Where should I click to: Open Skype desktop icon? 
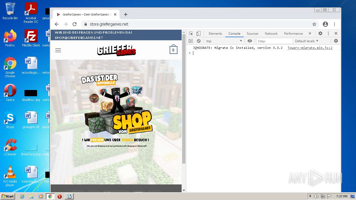(x=10, y=120)
